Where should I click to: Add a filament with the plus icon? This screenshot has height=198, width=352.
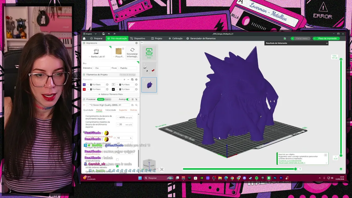point(124,79)
